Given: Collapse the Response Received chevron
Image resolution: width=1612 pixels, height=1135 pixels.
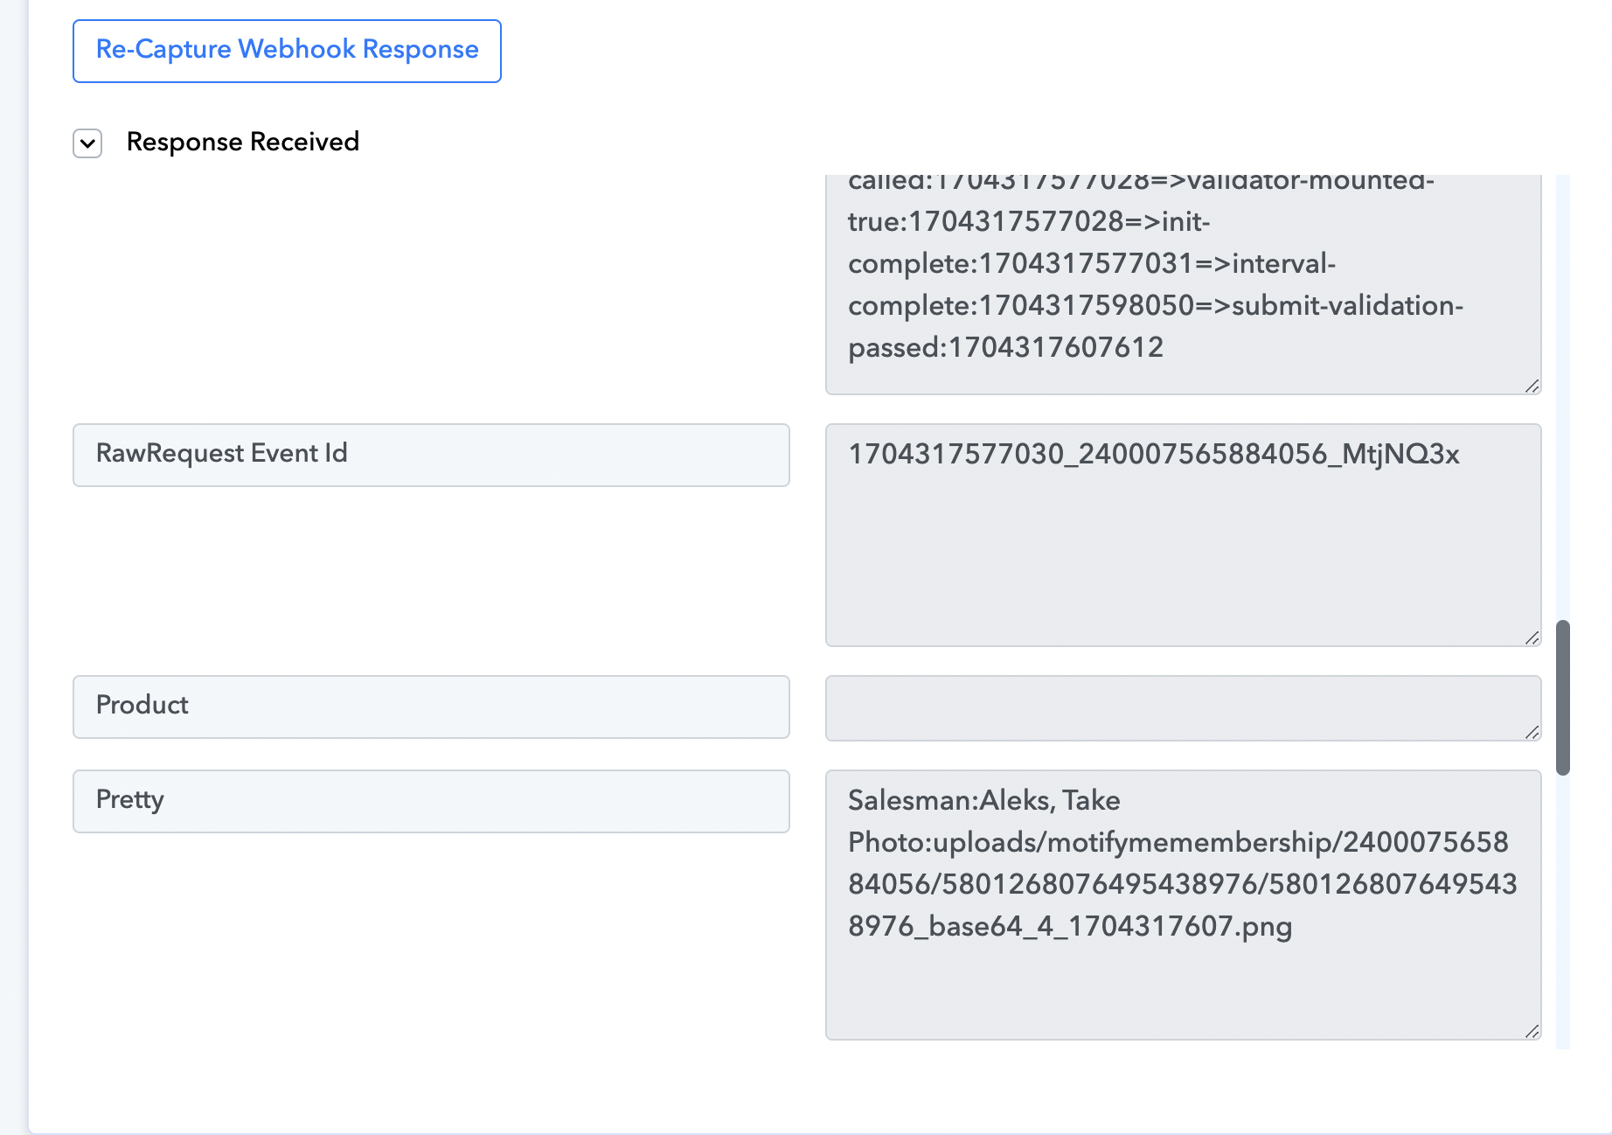Looking at the screenshot, I should (x=87, y=143).
